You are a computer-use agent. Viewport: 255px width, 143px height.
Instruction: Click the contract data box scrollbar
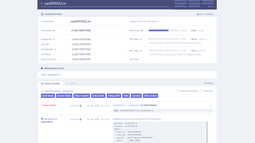207,132
